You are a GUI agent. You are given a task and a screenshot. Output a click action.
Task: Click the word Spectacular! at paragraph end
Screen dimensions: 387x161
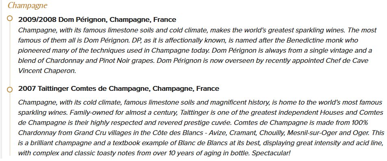[x=271, y=153]
